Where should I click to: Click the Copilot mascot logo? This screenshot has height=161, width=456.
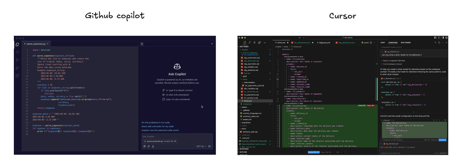177,67
